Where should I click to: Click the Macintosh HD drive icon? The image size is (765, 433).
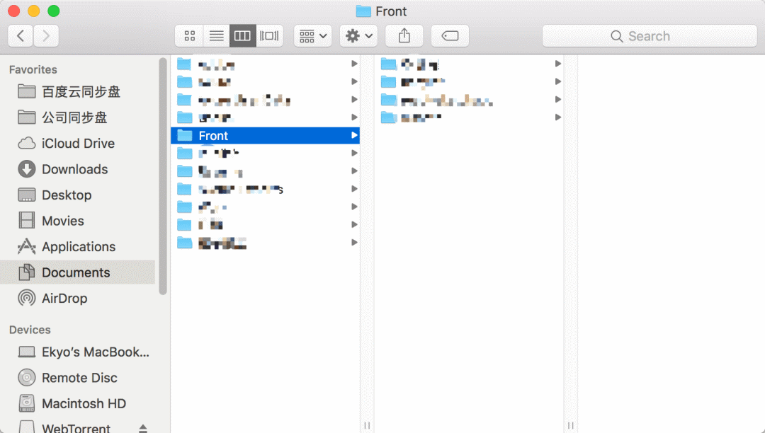coord(26,404)
